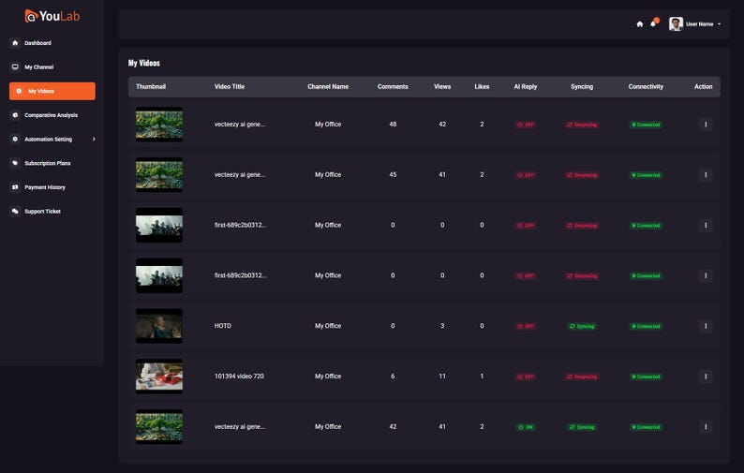Viewport: 744px width, 473px height.
Task: Click the My Channel monitor icon
Action: coord(15,67)
